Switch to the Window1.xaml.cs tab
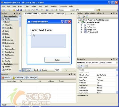119x107 pixels. (47, 14)
